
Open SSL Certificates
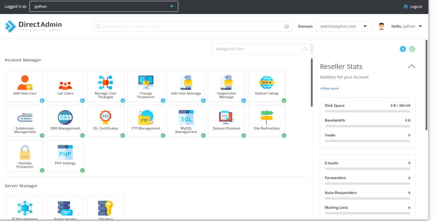pyautogui.click(x=105, y=121)
